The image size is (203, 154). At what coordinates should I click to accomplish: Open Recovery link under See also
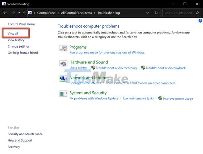coord(14,147)
